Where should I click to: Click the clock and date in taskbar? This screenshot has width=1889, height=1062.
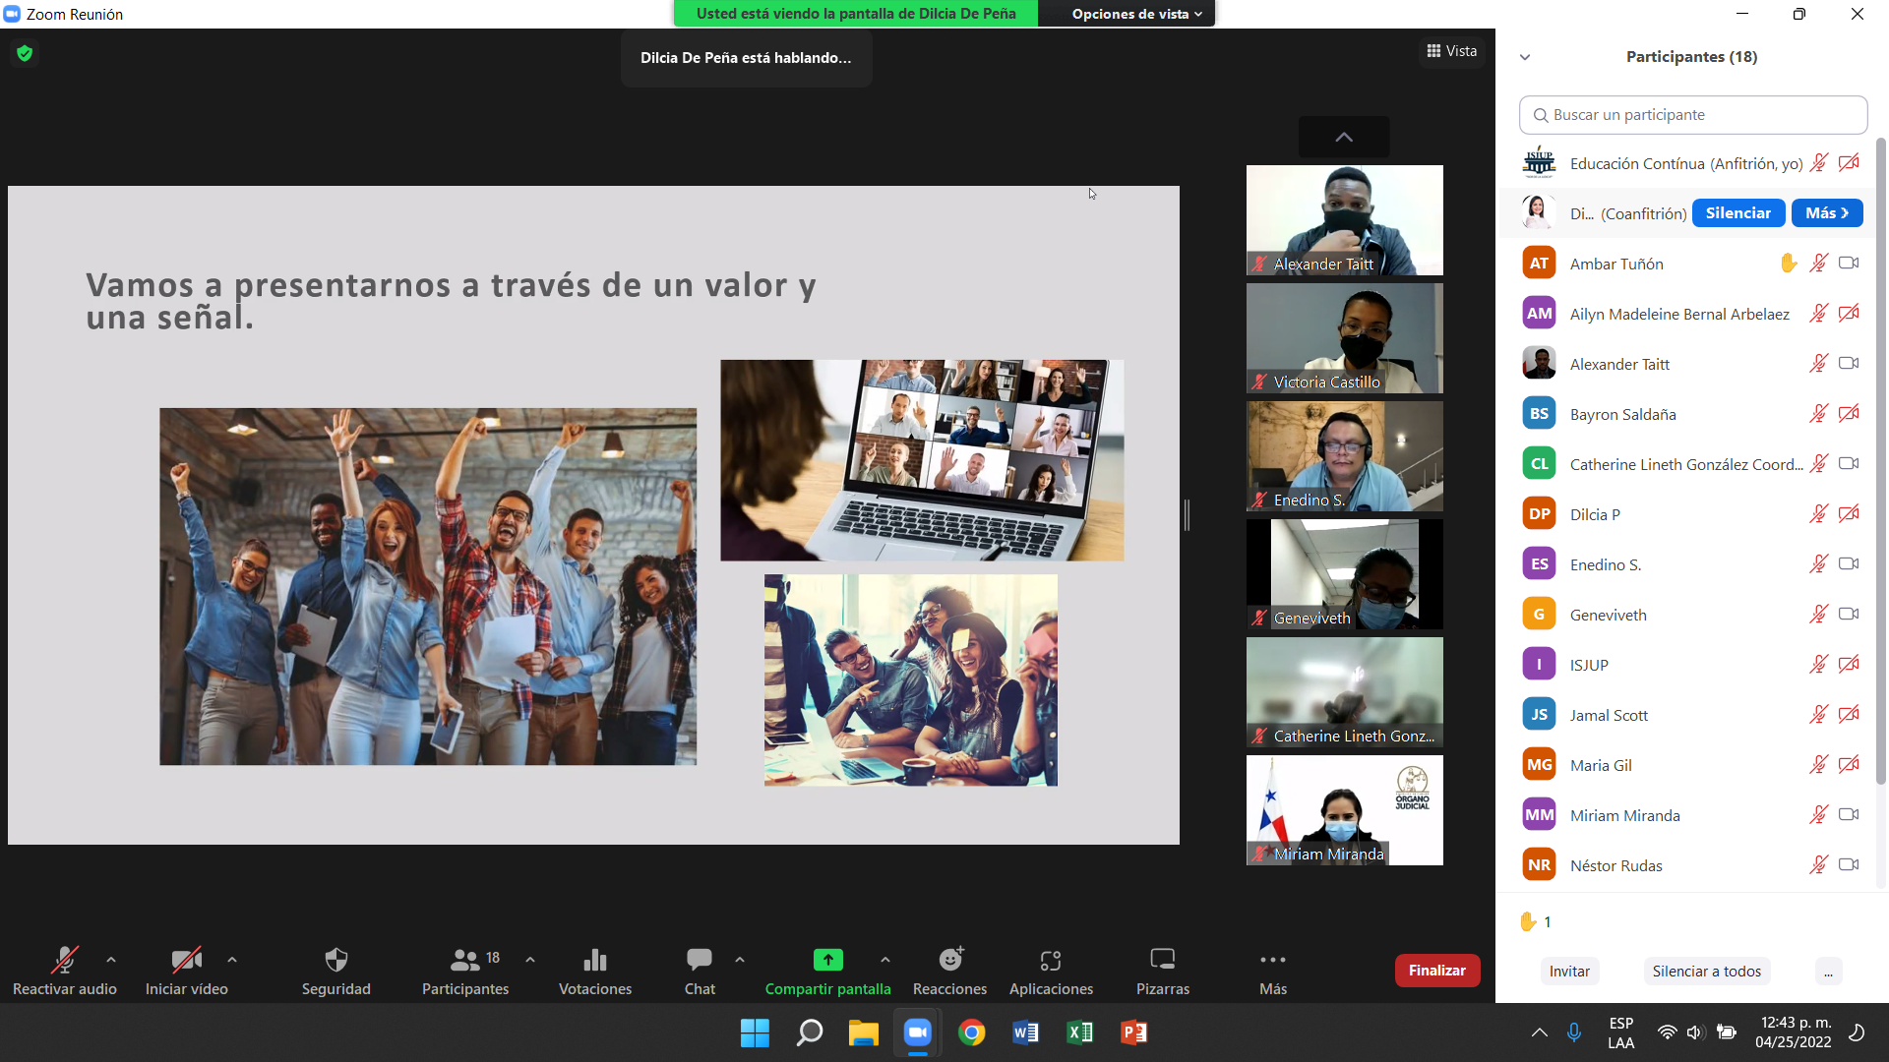click(x=1795, y=1032)
